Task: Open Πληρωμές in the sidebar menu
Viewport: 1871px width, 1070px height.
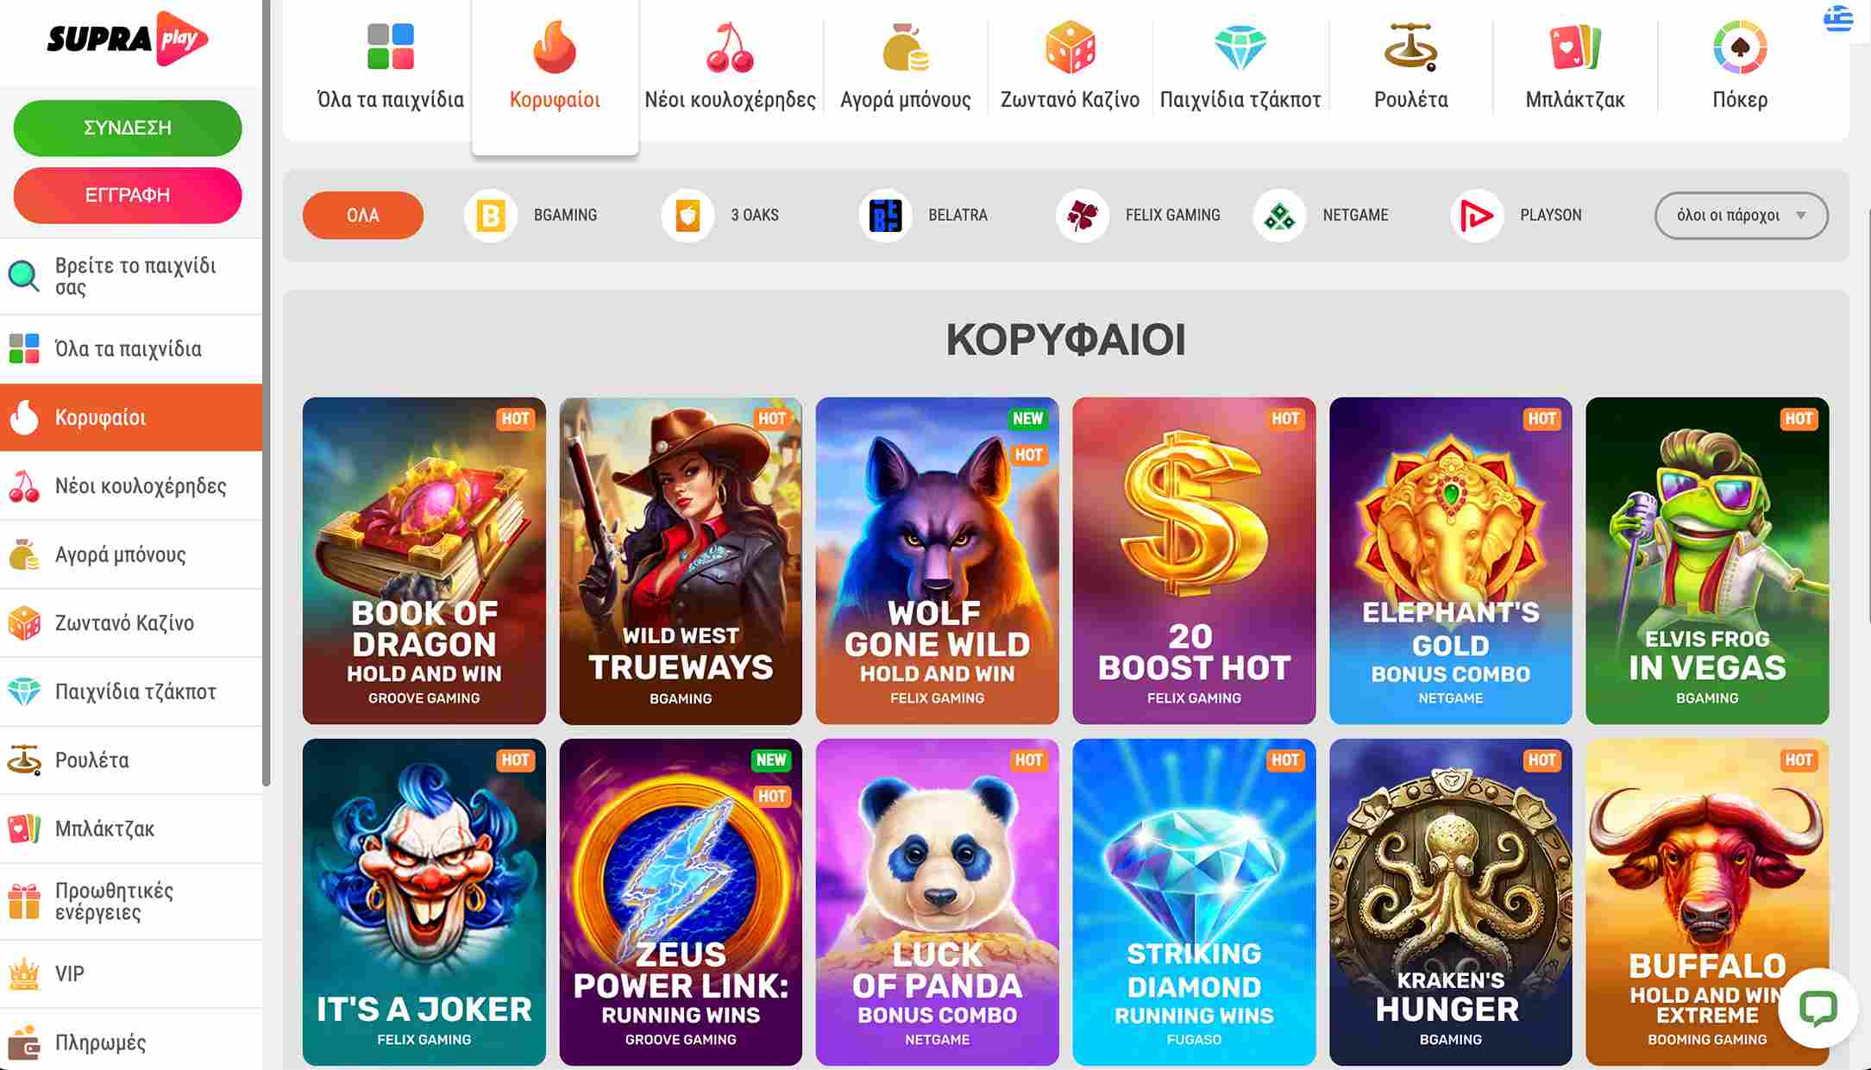Action: click(131, 1042)
